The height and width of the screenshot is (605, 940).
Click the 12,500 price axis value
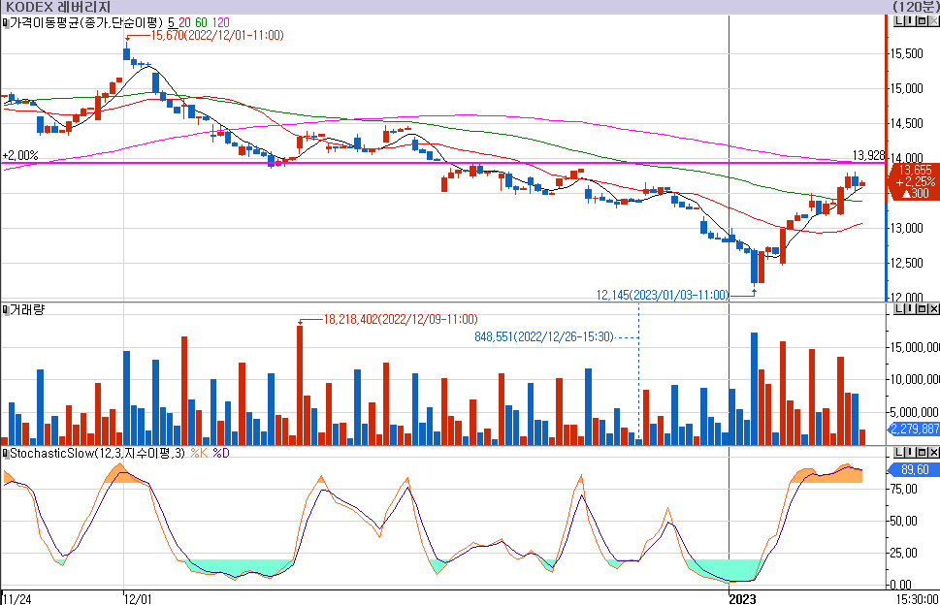point(906,263)
